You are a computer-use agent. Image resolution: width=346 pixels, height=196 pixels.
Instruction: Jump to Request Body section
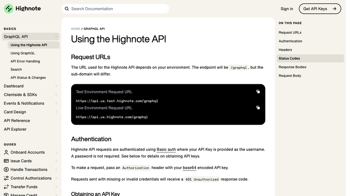pyautogui.click(x=290, y=76)
